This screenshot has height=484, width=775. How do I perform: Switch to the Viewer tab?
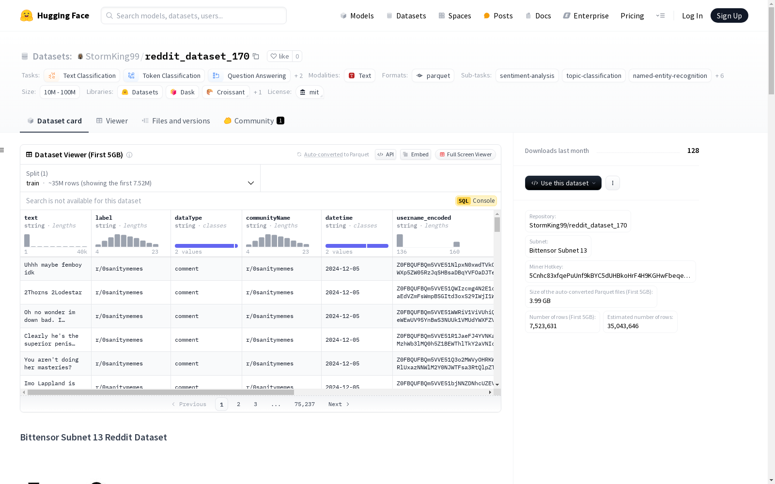tap(112, 121)
